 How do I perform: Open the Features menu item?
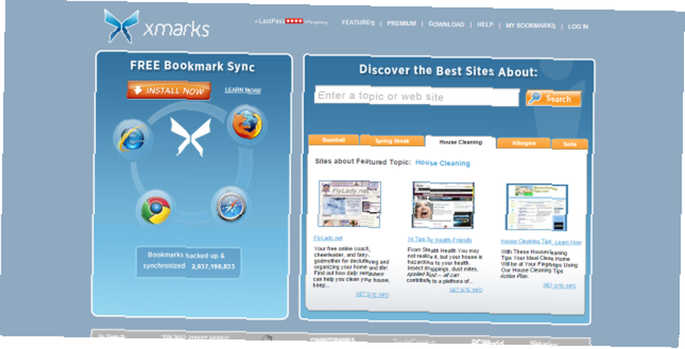click(x=358, y=23)
